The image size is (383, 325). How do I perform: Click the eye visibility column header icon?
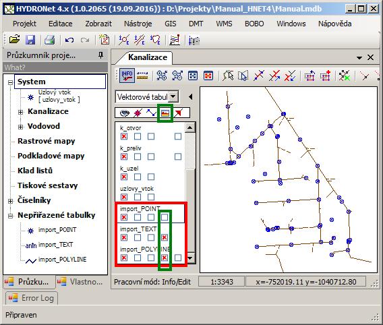point(125,113)
